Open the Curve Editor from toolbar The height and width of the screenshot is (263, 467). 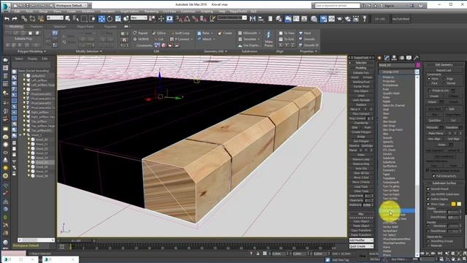tap(296, 19)
